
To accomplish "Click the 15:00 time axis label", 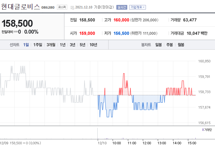I will (192, 143).
